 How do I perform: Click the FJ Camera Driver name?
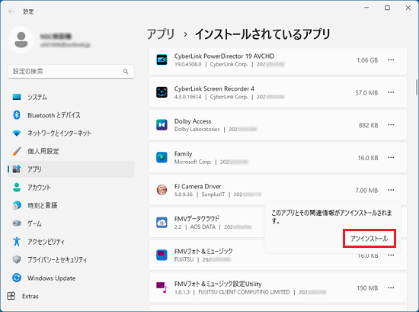coord(198,186)
